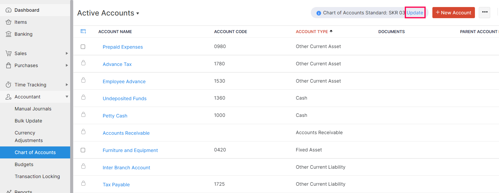Open the three-dots more options menu
Viewport: 499px width, 193px height.
pos(485,12)
